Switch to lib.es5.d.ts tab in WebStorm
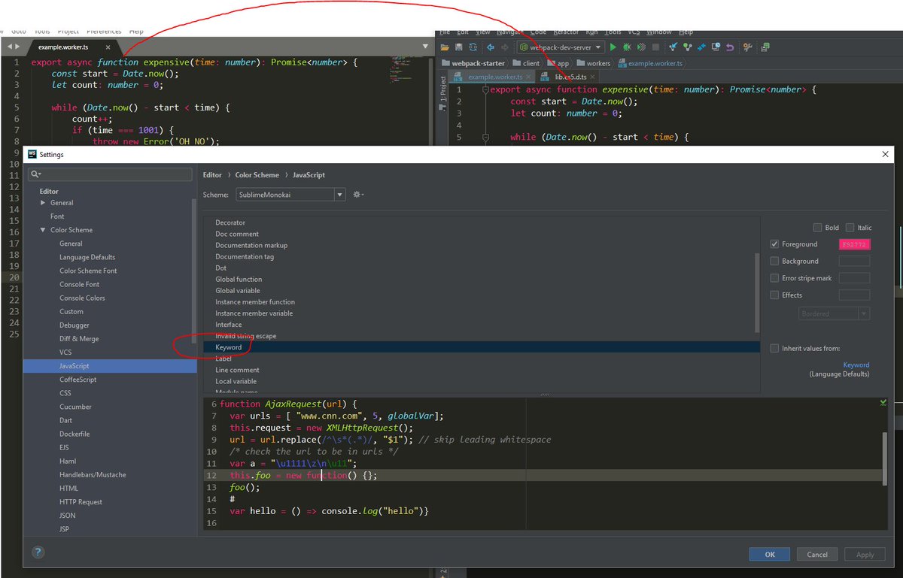 point(568,77)
